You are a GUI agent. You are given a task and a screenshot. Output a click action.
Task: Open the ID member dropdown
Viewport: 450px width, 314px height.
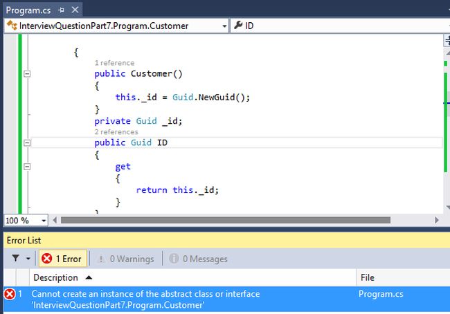(340, 26)
